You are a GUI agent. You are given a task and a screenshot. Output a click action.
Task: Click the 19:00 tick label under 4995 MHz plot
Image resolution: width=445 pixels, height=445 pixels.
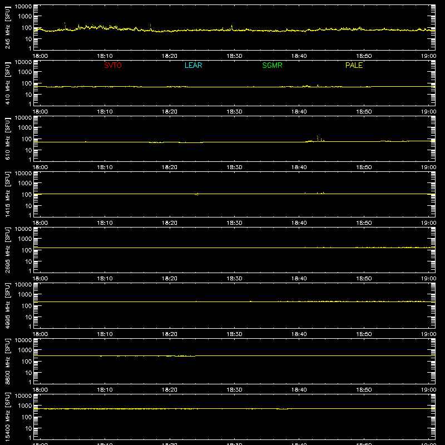point(428,334)
